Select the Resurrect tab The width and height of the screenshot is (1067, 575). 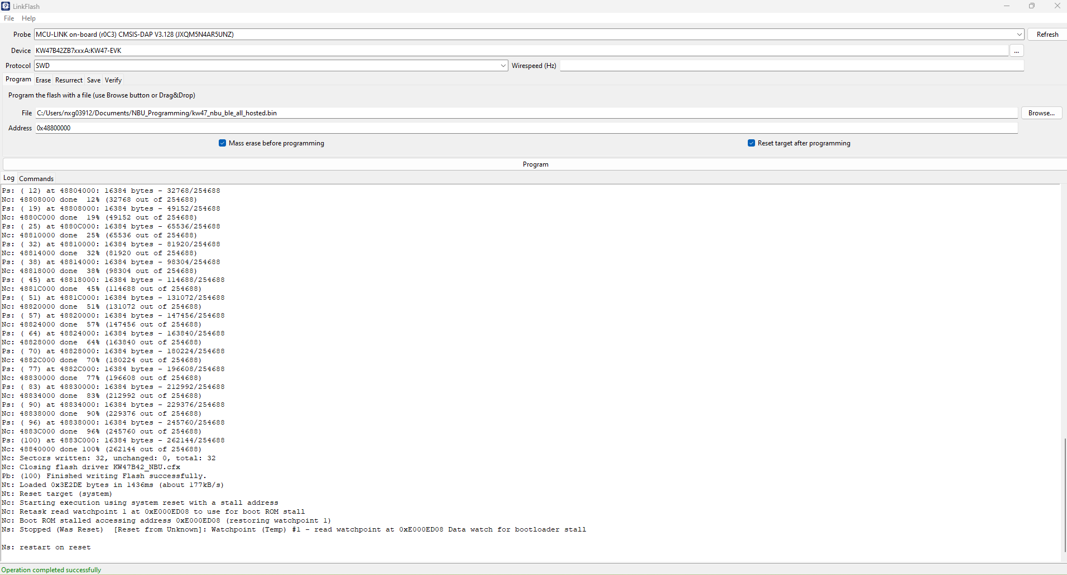coord(69,80)
